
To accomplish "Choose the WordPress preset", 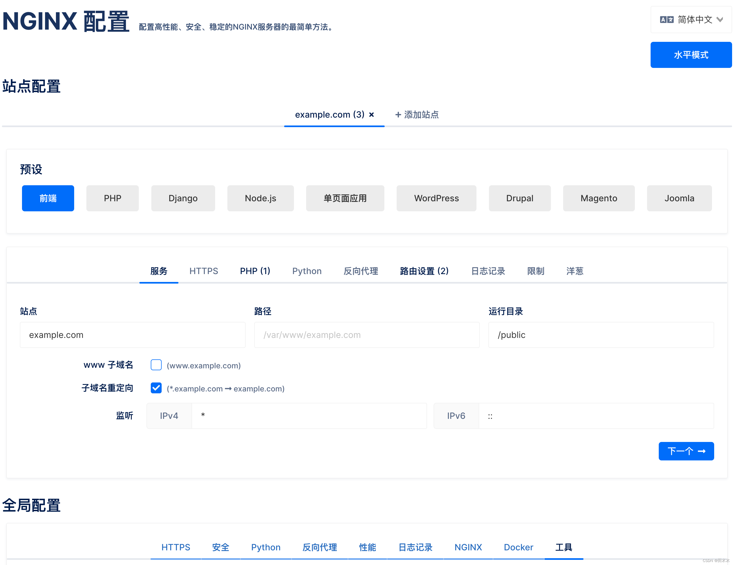I will [x=437, y=198].
